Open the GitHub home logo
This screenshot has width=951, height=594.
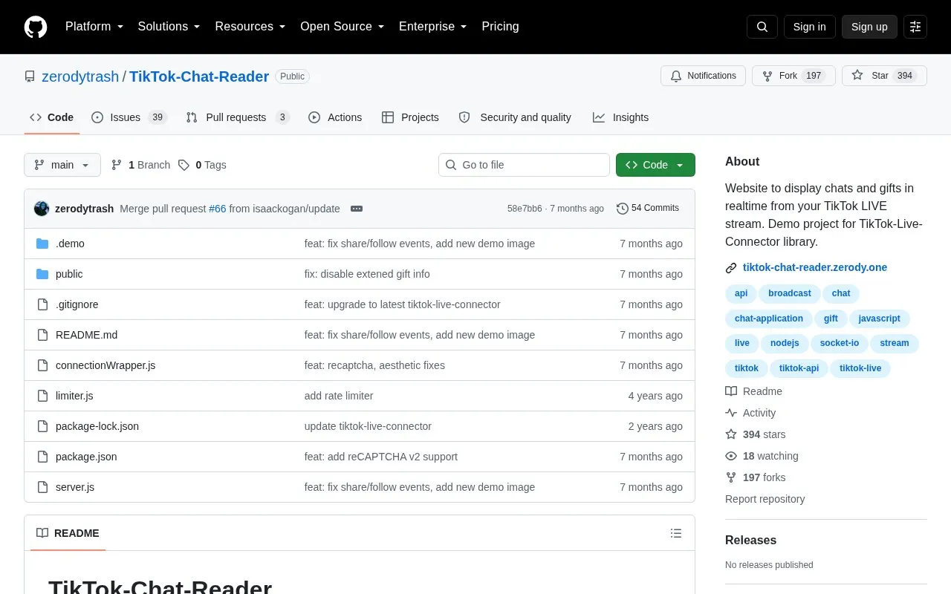pyautogui.click(x=36, y=27)
